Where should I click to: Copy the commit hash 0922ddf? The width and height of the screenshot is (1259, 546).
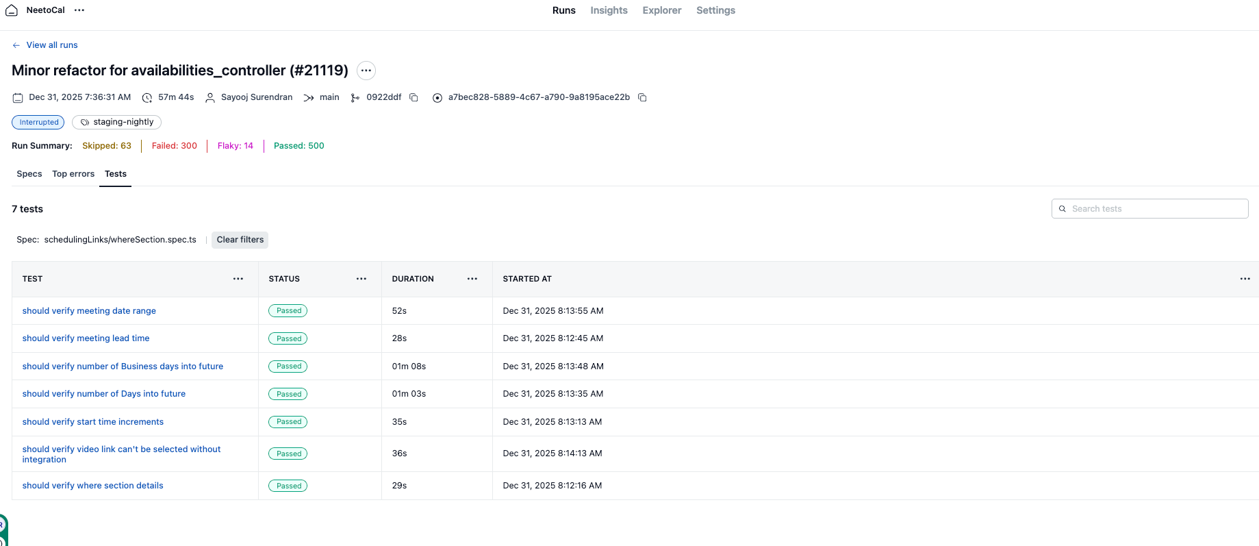414,97
